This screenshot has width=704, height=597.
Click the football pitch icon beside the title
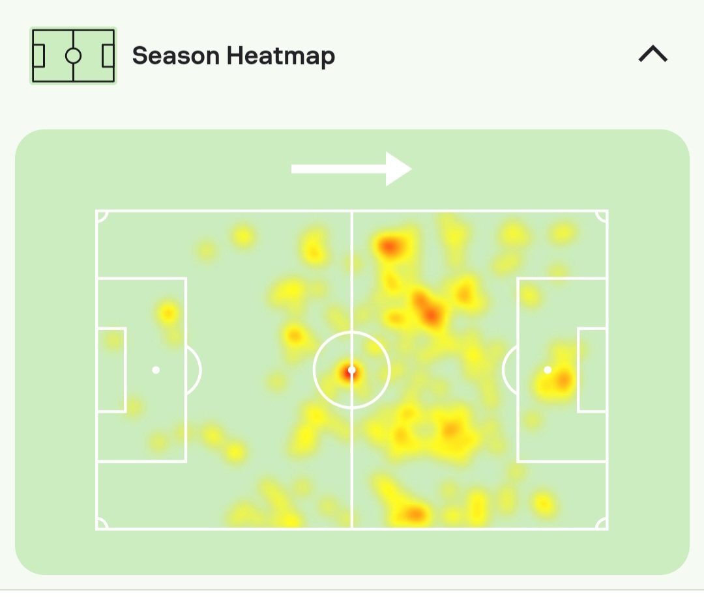click(x=73, y=55)
